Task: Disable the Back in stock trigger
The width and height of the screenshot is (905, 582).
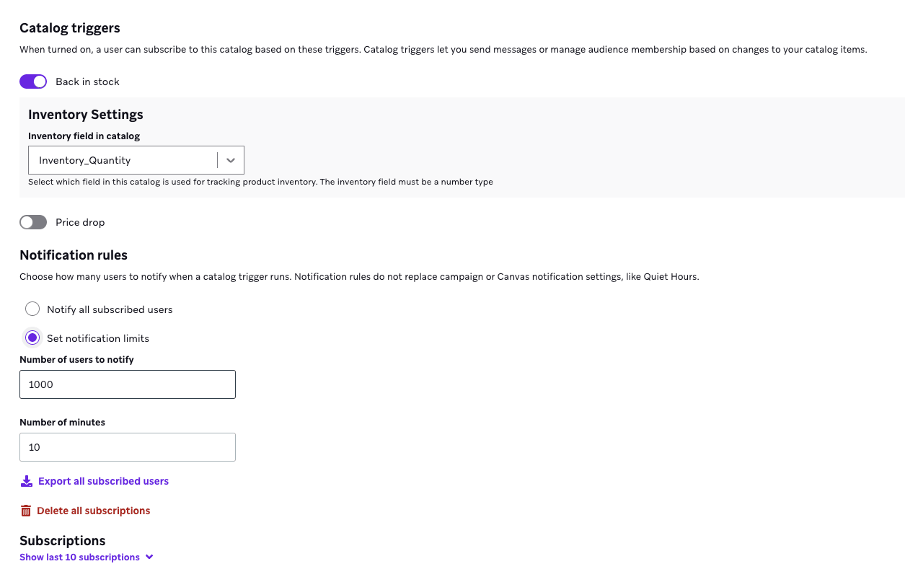Action: [32, 81]
